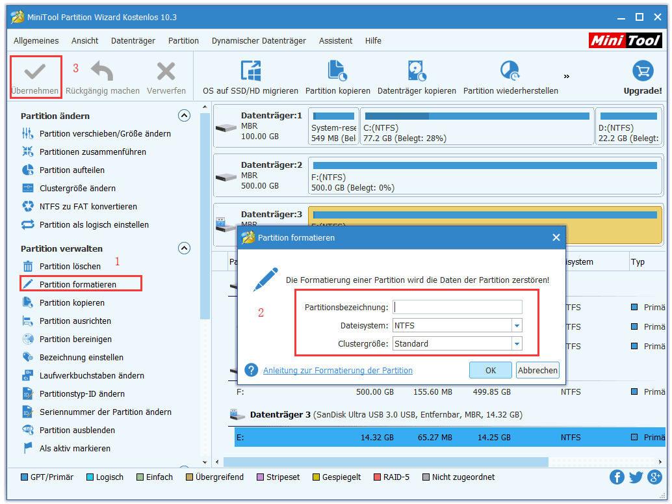Viewport: 672px width, 504px height.
Task: Select the C:(NTFS) partition block
Action: pyautogui.click(x=477, y=126)
